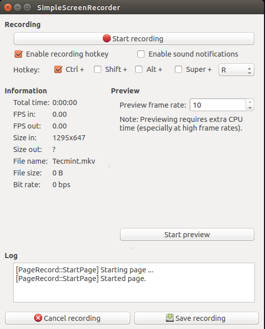Viewport: 265px width, 329px height.
Task: Increase preview frame rate with up arrow
Action: tap(250, 102)
